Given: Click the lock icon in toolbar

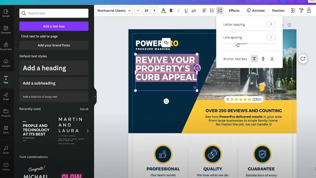Looking at the screenshot, I should coord(309,11).
